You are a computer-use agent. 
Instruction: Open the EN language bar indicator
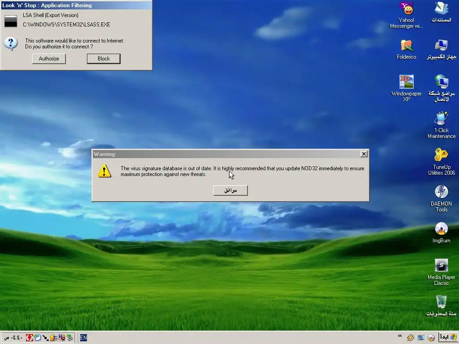(x=83, y=338)
